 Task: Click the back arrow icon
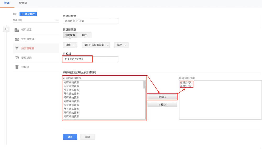click(x=6, y=29)
